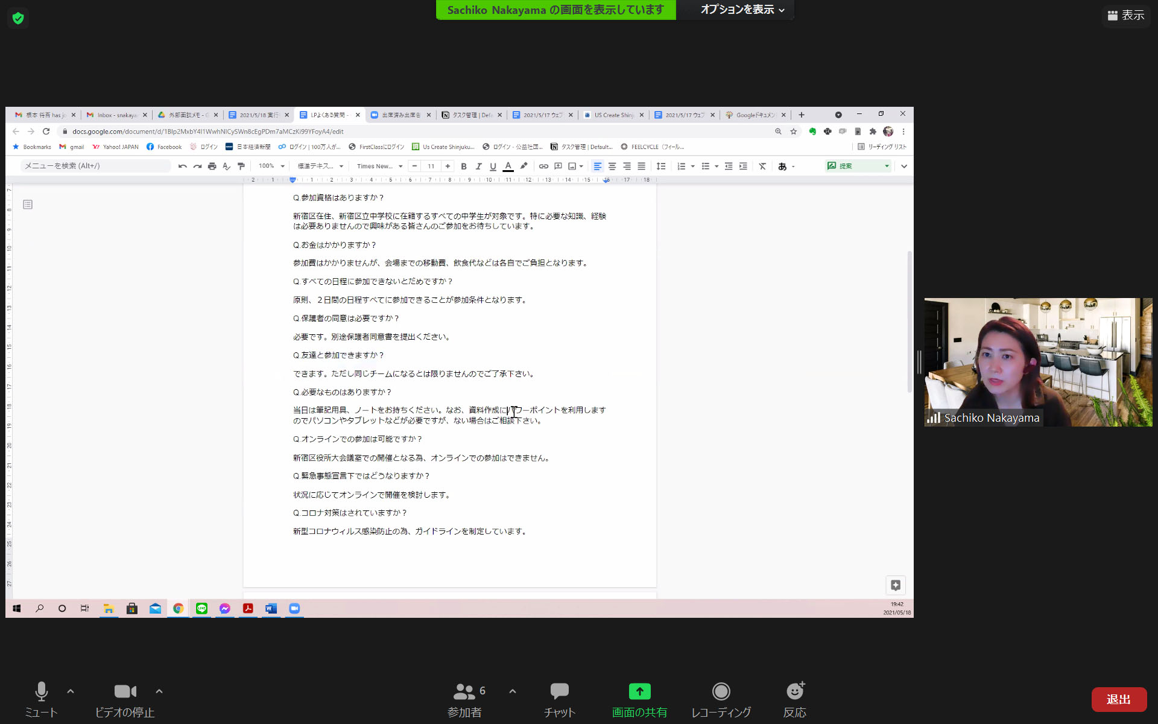Click the red 退出 leave button

pyautogui.click(x=1118, y=699)
